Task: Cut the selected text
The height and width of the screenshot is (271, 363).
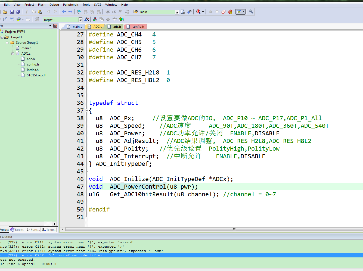Action: point(27,12)
